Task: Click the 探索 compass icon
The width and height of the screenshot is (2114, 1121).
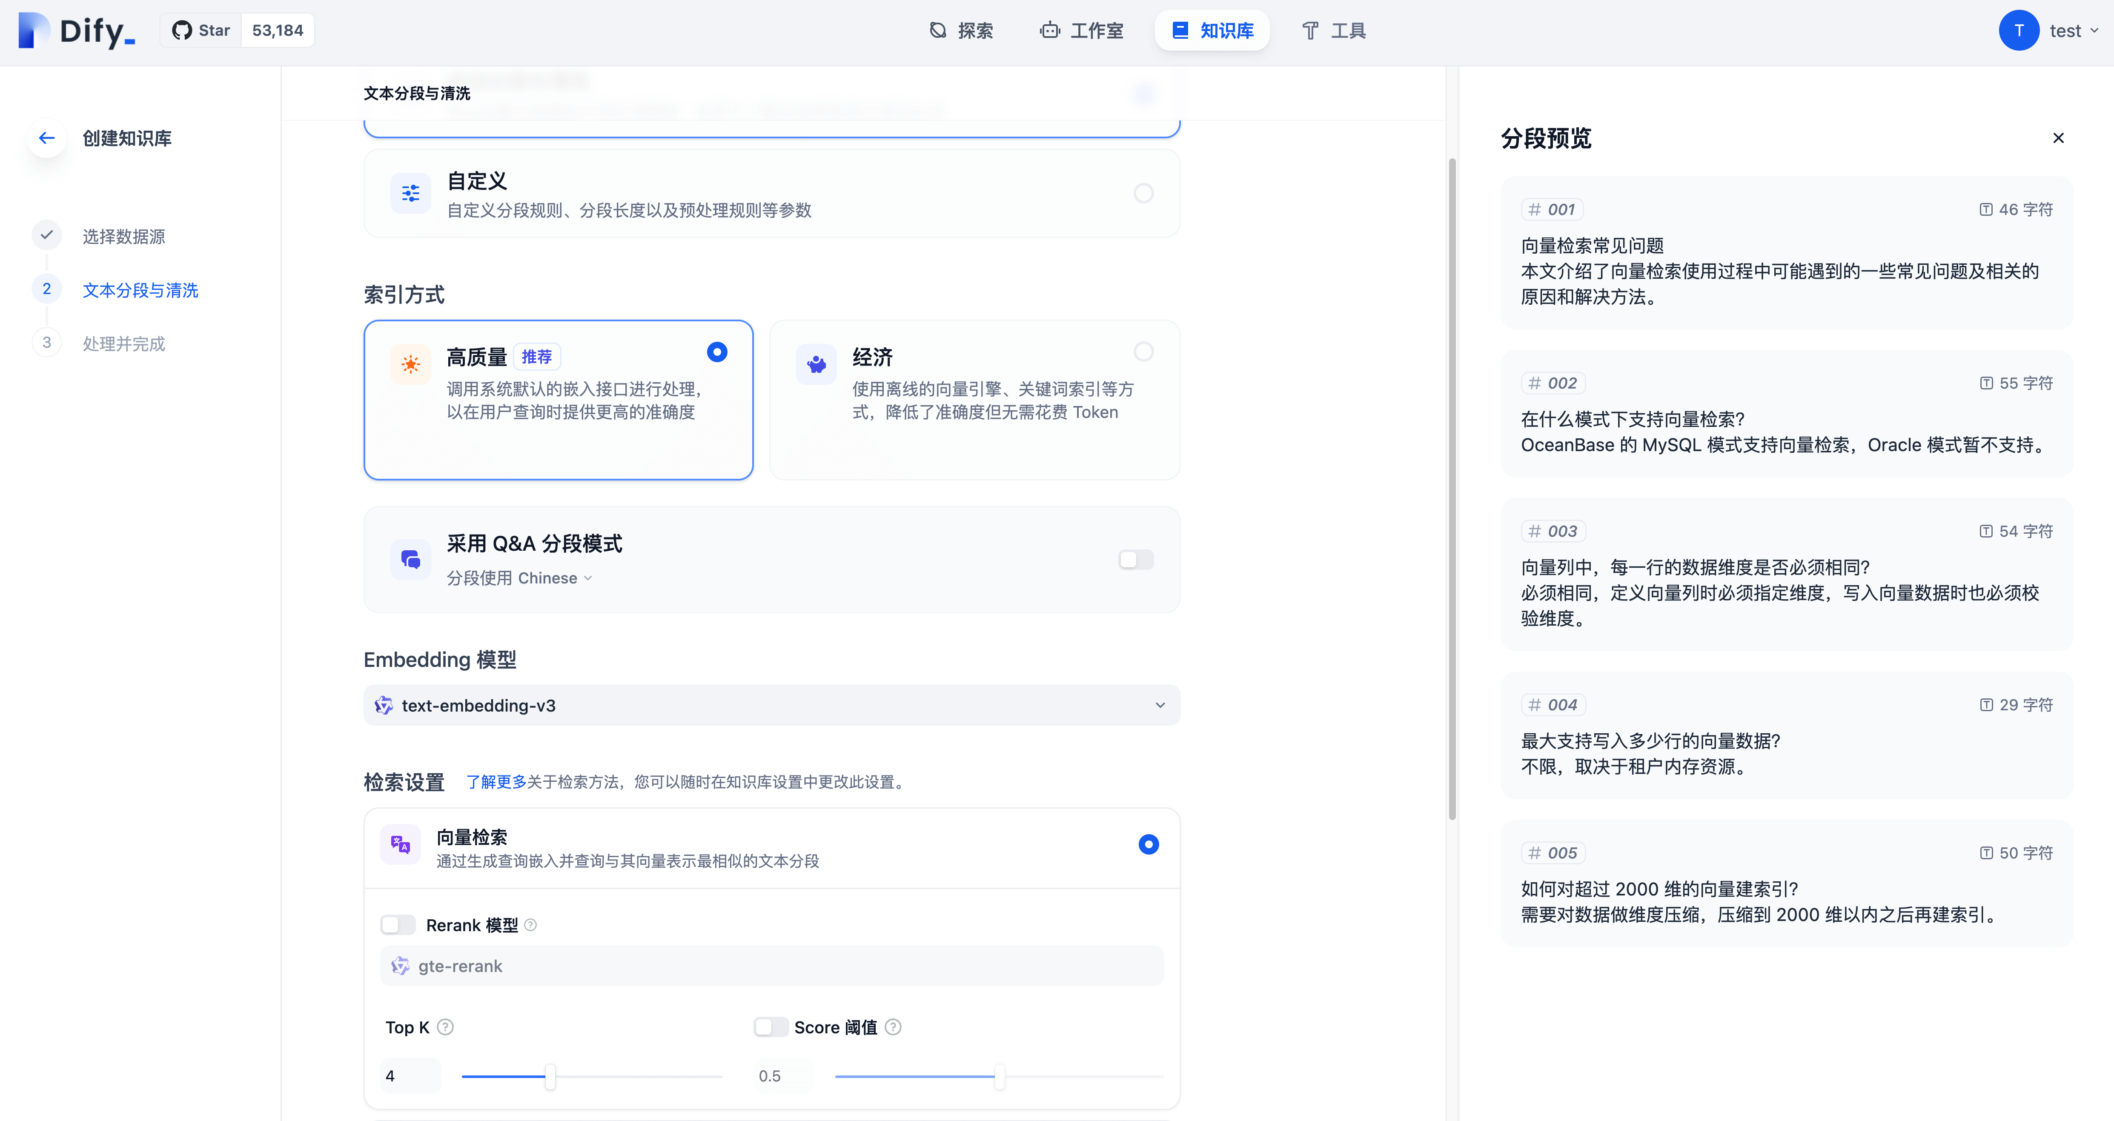Action: (x=938, y=30)
